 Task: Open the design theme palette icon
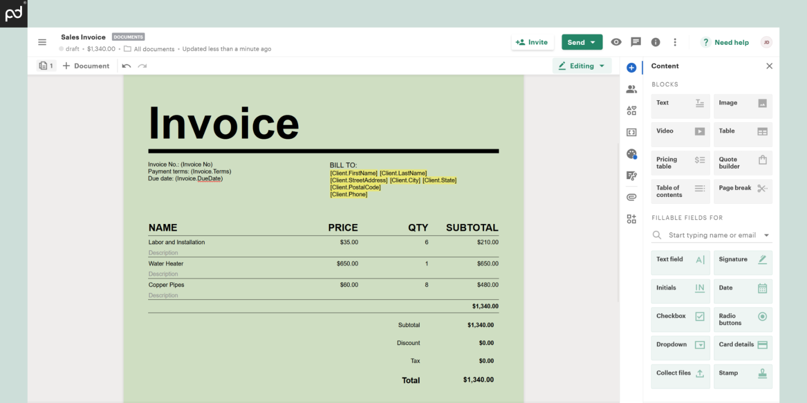coord(631,154)
